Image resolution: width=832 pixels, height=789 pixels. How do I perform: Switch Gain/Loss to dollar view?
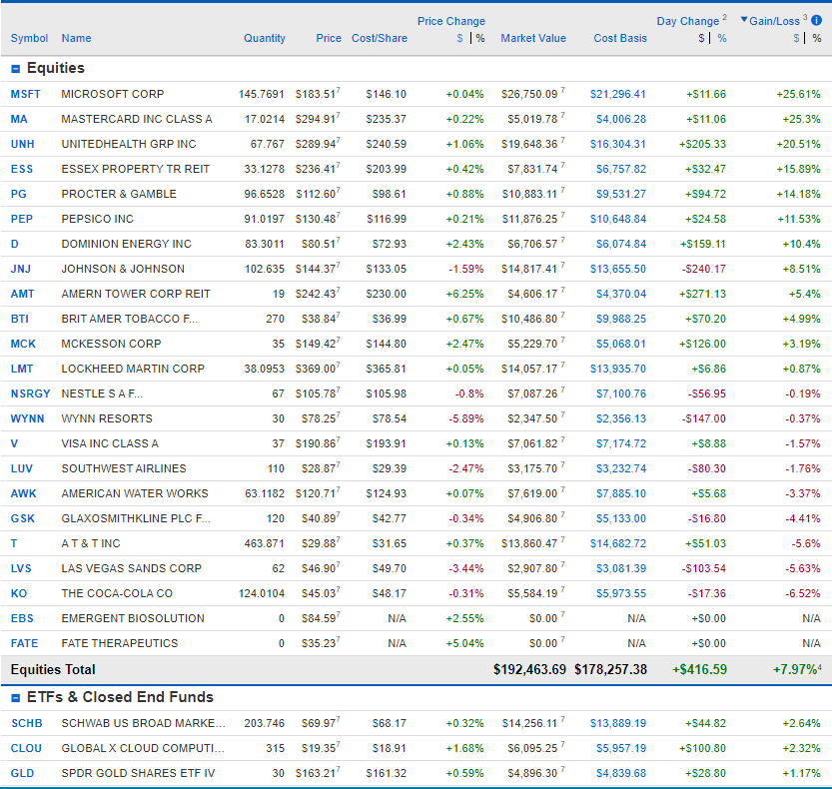click(796, 38)
